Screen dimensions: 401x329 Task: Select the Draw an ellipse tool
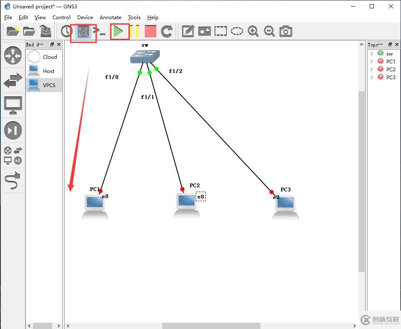point(237,31)
